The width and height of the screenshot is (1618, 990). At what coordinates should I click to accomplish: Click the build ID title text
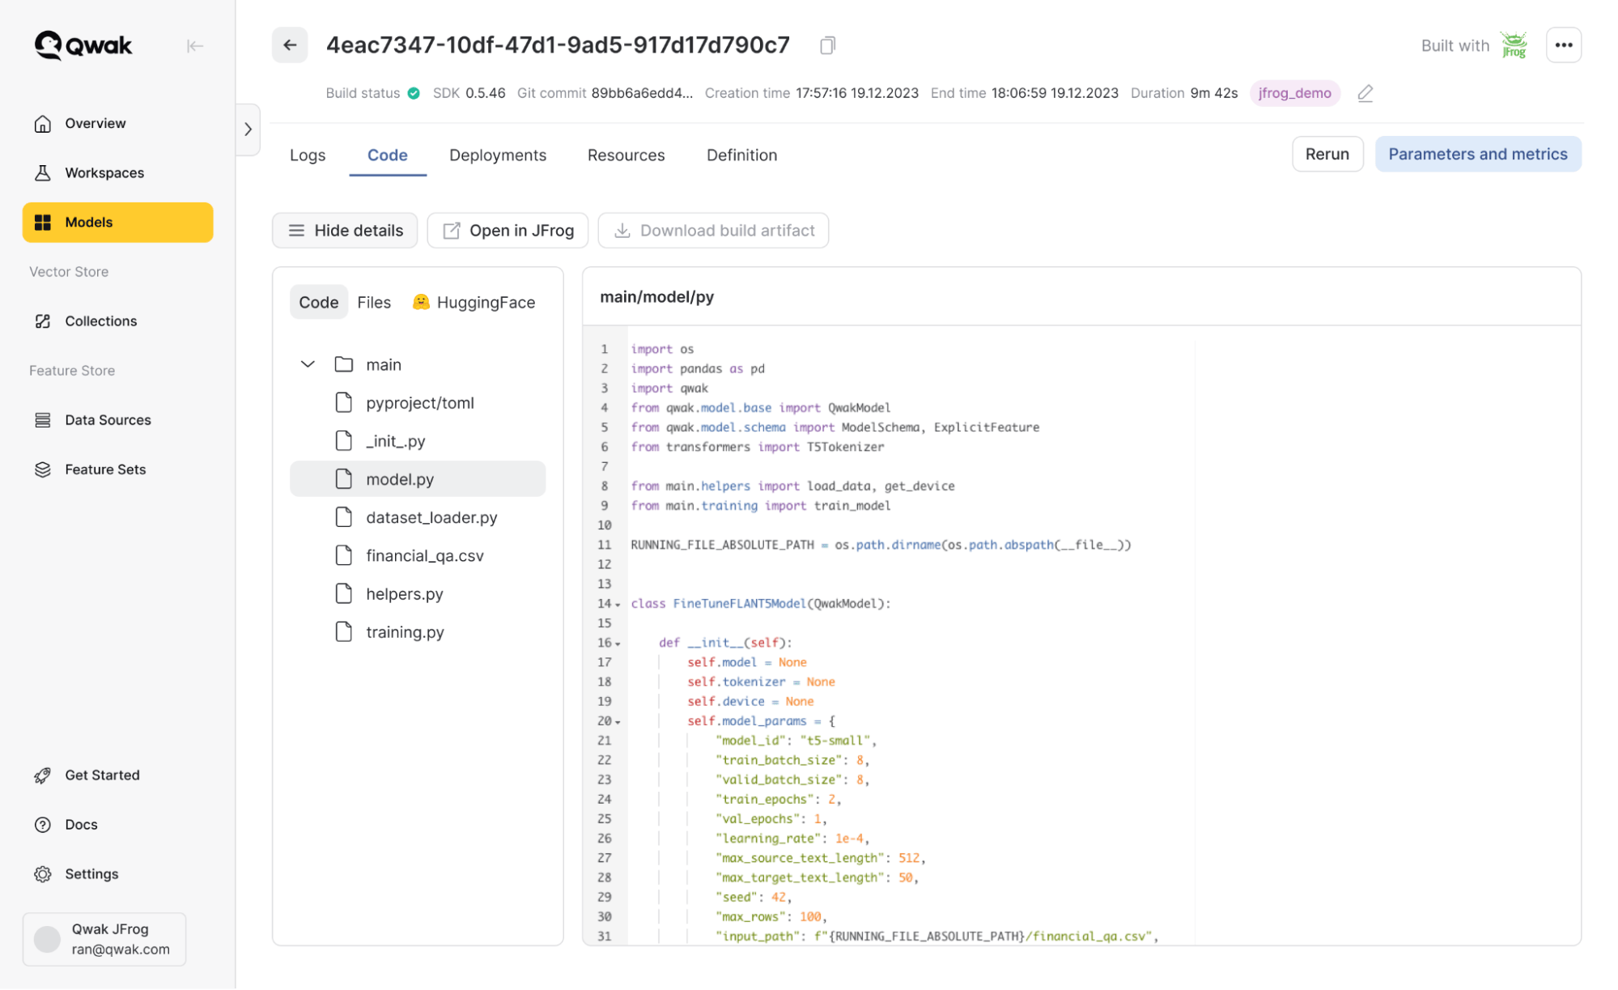(558, 45)
